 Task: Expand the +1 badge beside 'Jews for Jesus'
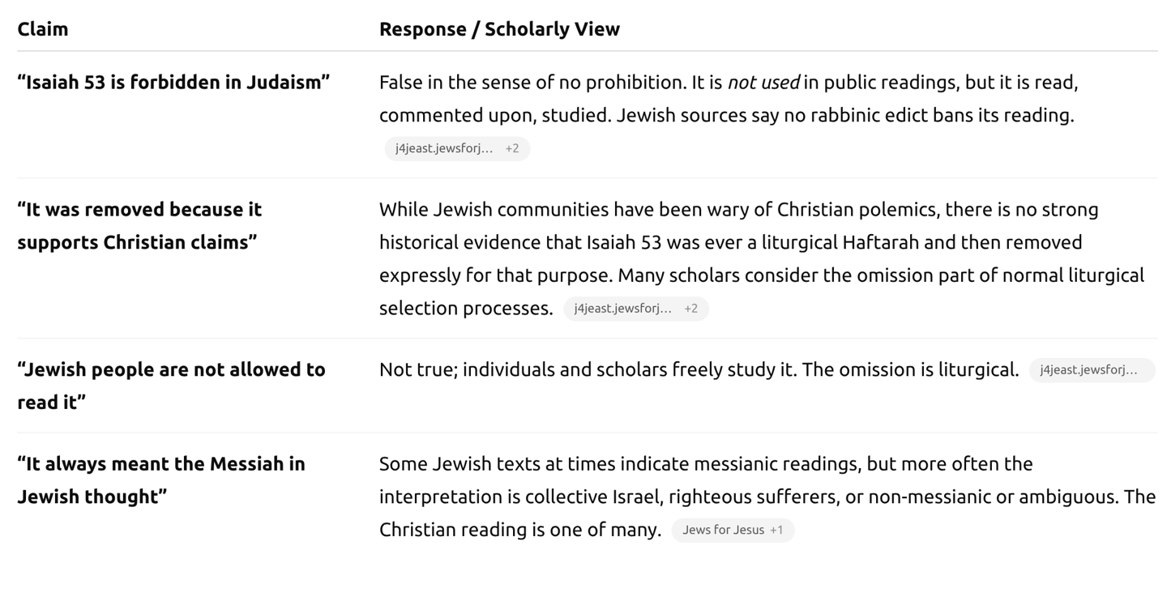(x=776, y=530)
